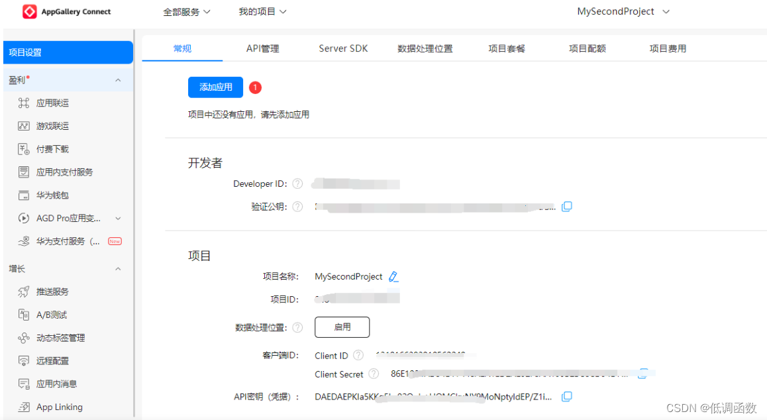Collapse the 增长 sidebar section
The width and height of the screenshot is (767, 420).
point(118,269)
